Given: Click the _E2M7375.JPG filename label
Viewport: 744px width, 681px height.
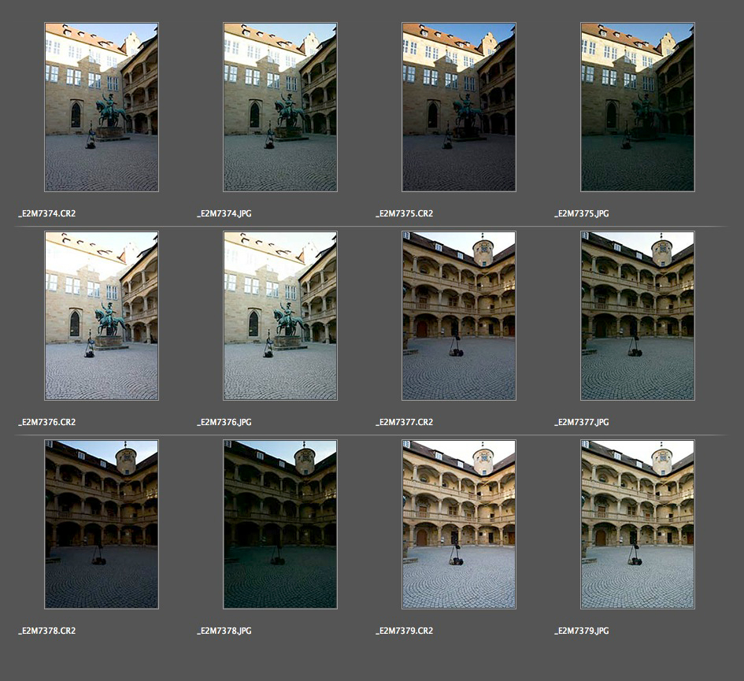Looking at the screenshot, I should 582,213.
